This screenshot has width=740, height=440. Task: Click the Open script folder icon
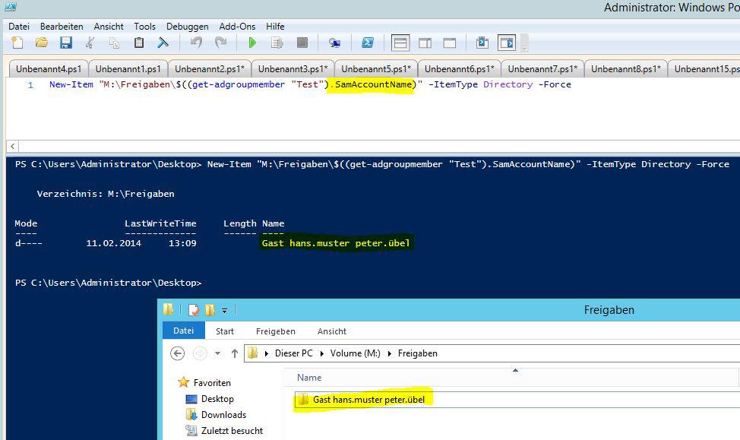click(x=42, y=43)
